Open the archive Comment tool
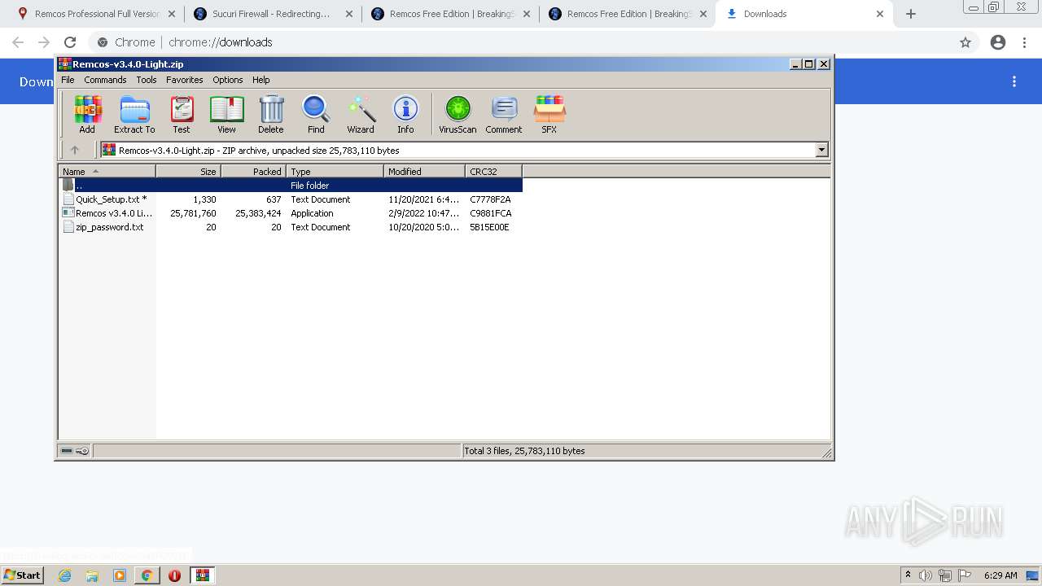The image size is (1042, 586). [504, 115]
